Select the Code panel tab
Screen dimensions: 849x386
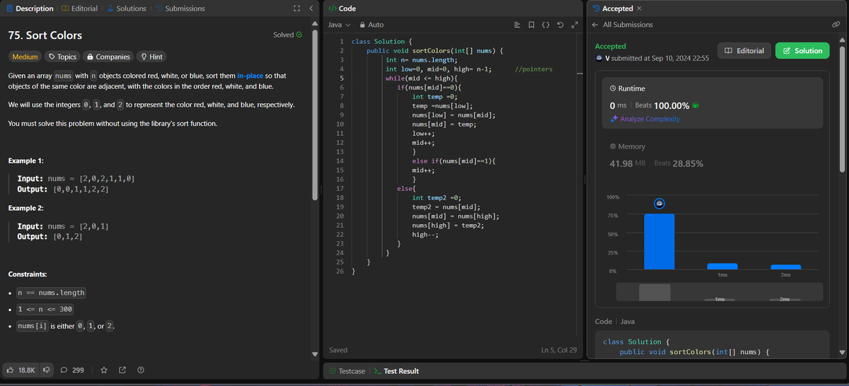pos(342,8)
